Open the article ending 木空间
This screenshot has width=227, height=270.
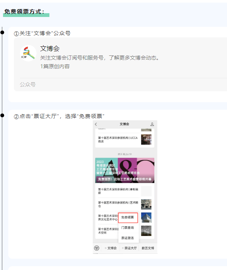[x=108, y=231]
